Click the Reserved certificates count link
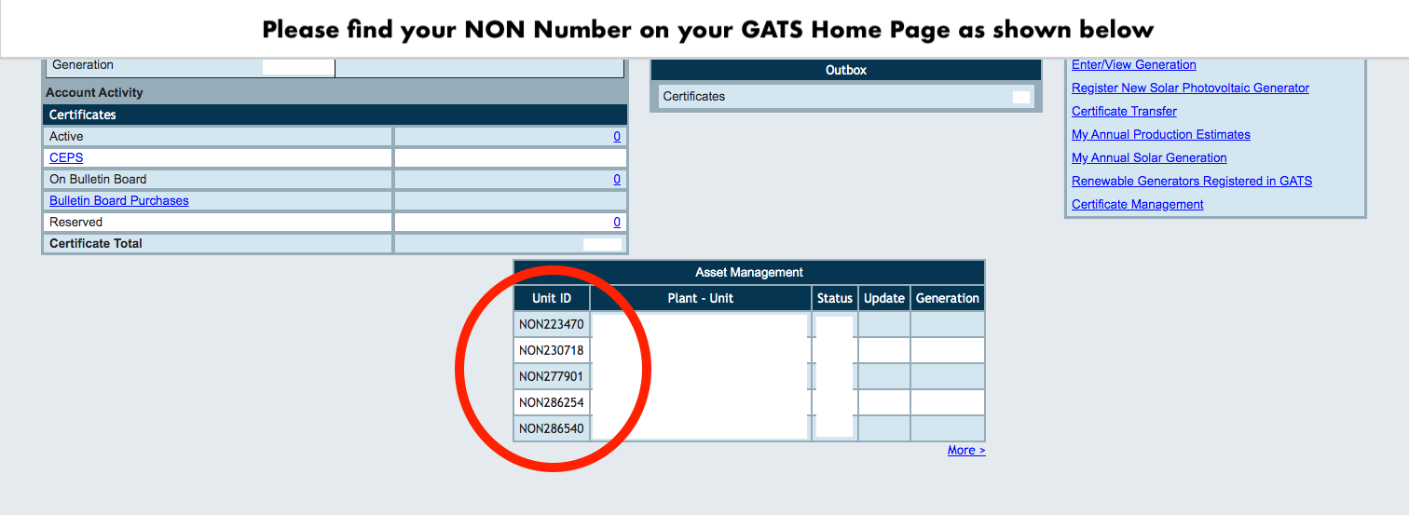1409x515 pixels. tap(617, 222)
